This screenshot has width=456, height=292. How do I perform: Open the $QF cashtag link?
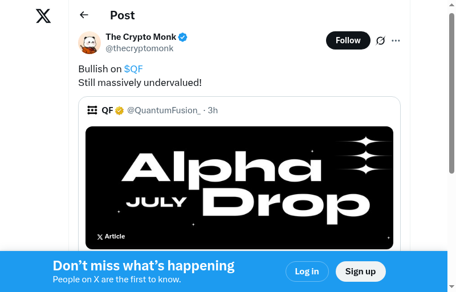point(133,69)
